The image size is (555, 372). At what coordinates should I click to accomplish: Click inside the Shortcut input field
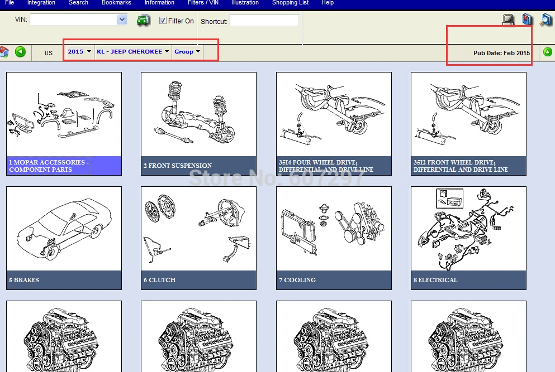264,20
